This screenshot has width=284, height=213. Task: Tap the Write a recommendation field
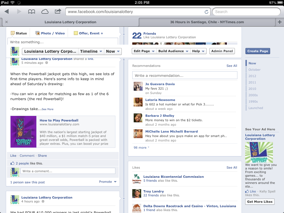point(185,75)
